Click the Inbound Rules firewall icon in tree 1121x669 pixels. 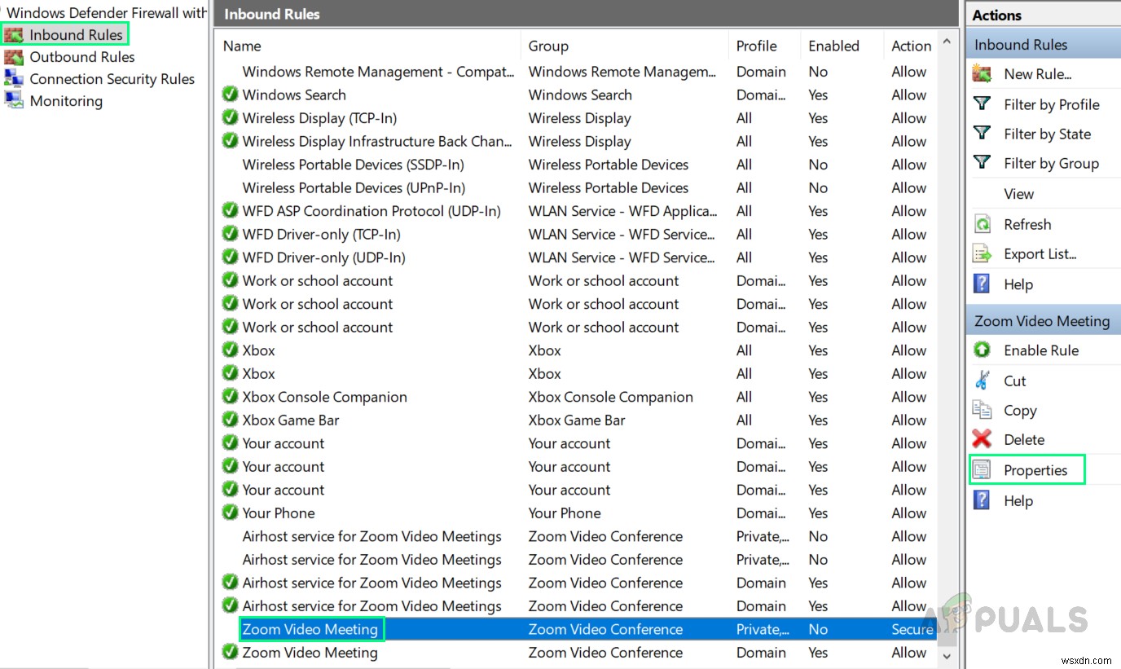(x=14, y=35)
